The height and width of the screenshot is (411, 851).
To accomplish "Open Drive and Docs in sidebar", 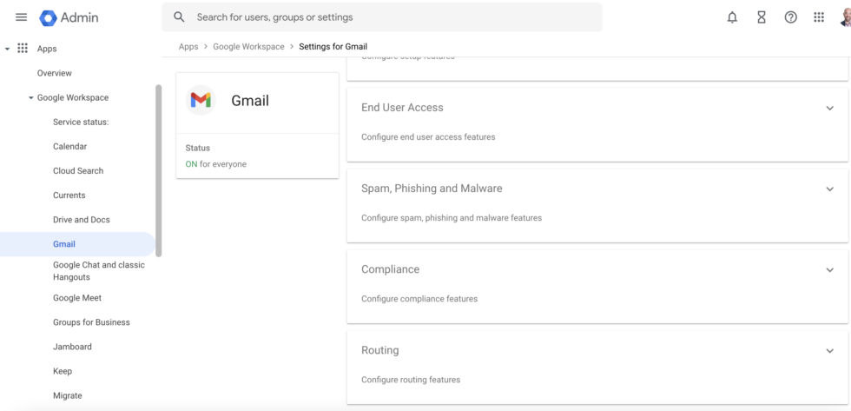I will [x=82, y=220].
